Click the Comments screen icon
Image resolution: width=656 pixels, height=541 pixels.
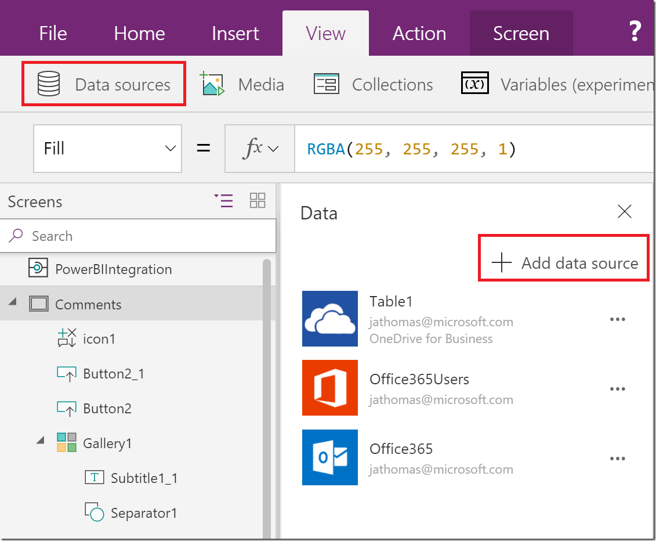click(x=39, y=304)
